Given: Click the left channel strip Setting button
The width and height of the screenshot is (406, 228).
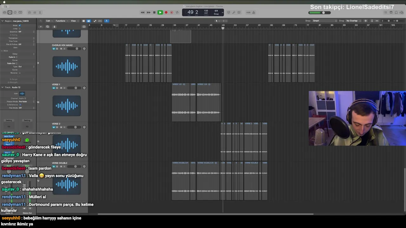Looking at the screenshot, I should 9,120.
